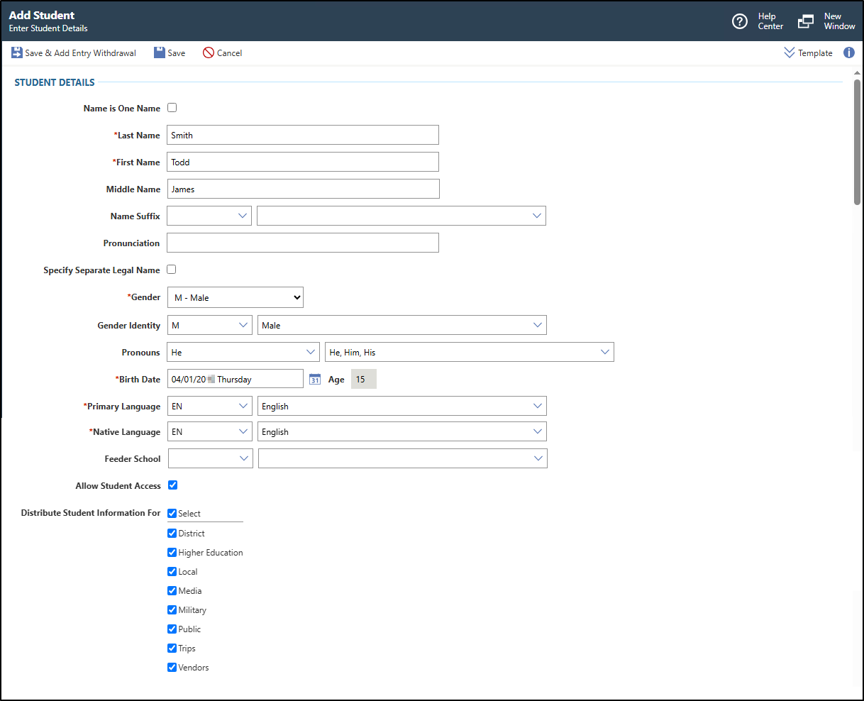Expand the Feeder School code dropdown
Viewport: 864px width, 701px height.
point(210,459)
